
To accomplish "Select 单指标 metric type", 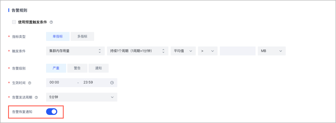I will [x=58, y=36].
